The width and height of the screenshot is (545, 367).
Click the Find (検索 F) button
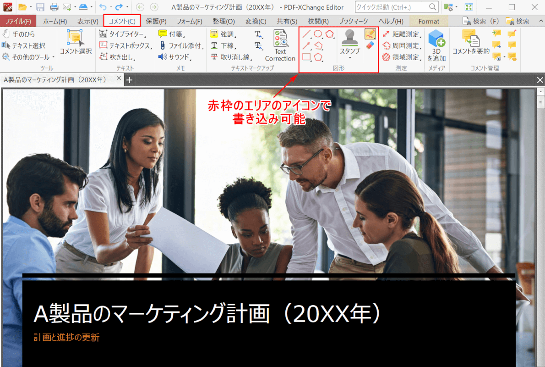481,21
